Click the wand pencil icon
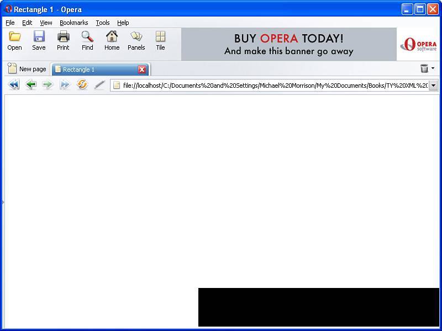 [x=99, y=84]
